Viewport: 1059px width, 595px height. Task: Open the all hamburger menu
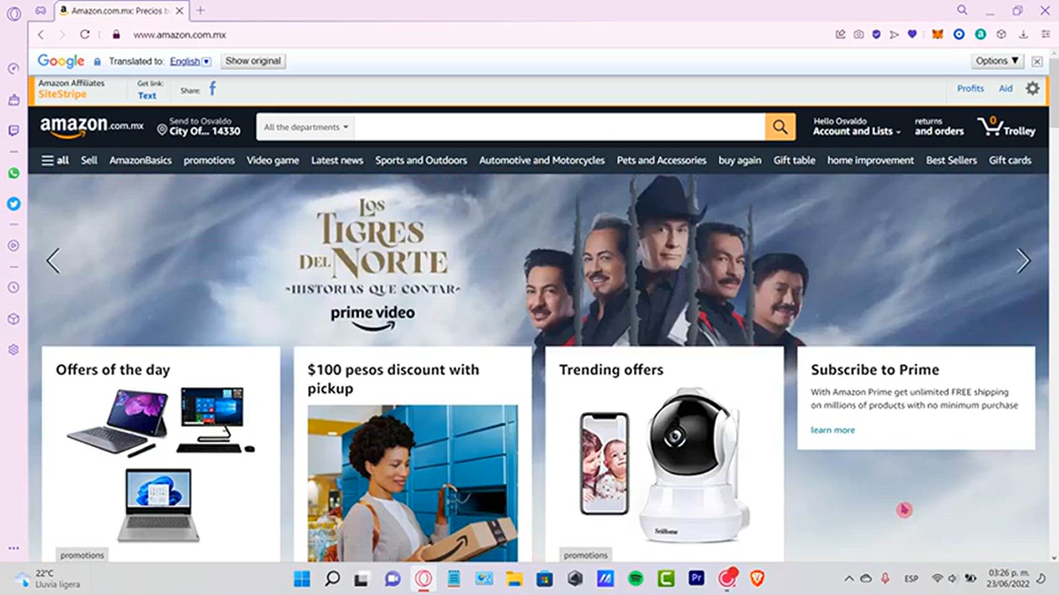click(55, 160)
